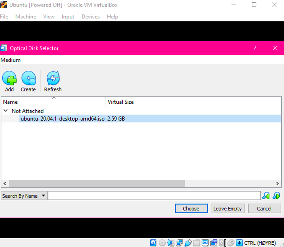
Task: Click the CPU virtualization status icon
Action: pos(223,243)
